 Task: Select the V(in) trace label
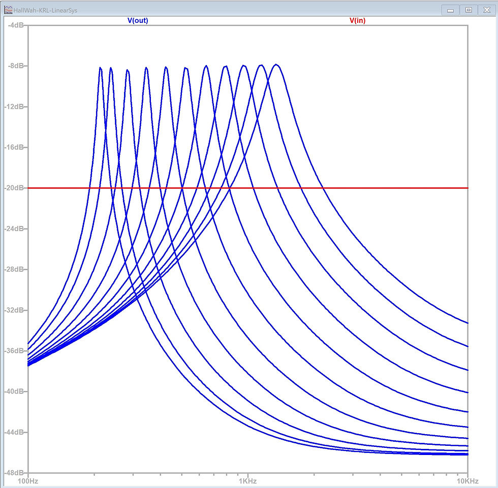[357, 20]
